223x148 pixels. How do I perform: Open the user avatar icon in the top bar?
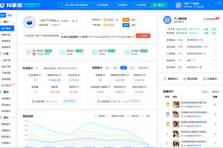[178, 5]
